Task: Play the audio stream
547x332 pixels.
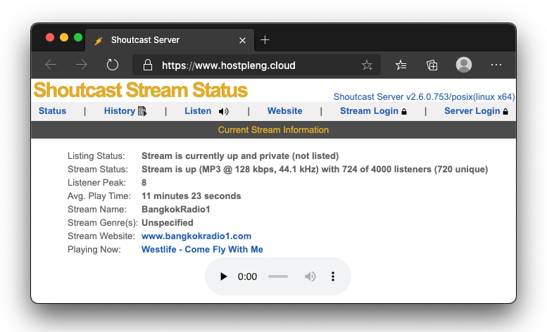Action: coord(223,276)
